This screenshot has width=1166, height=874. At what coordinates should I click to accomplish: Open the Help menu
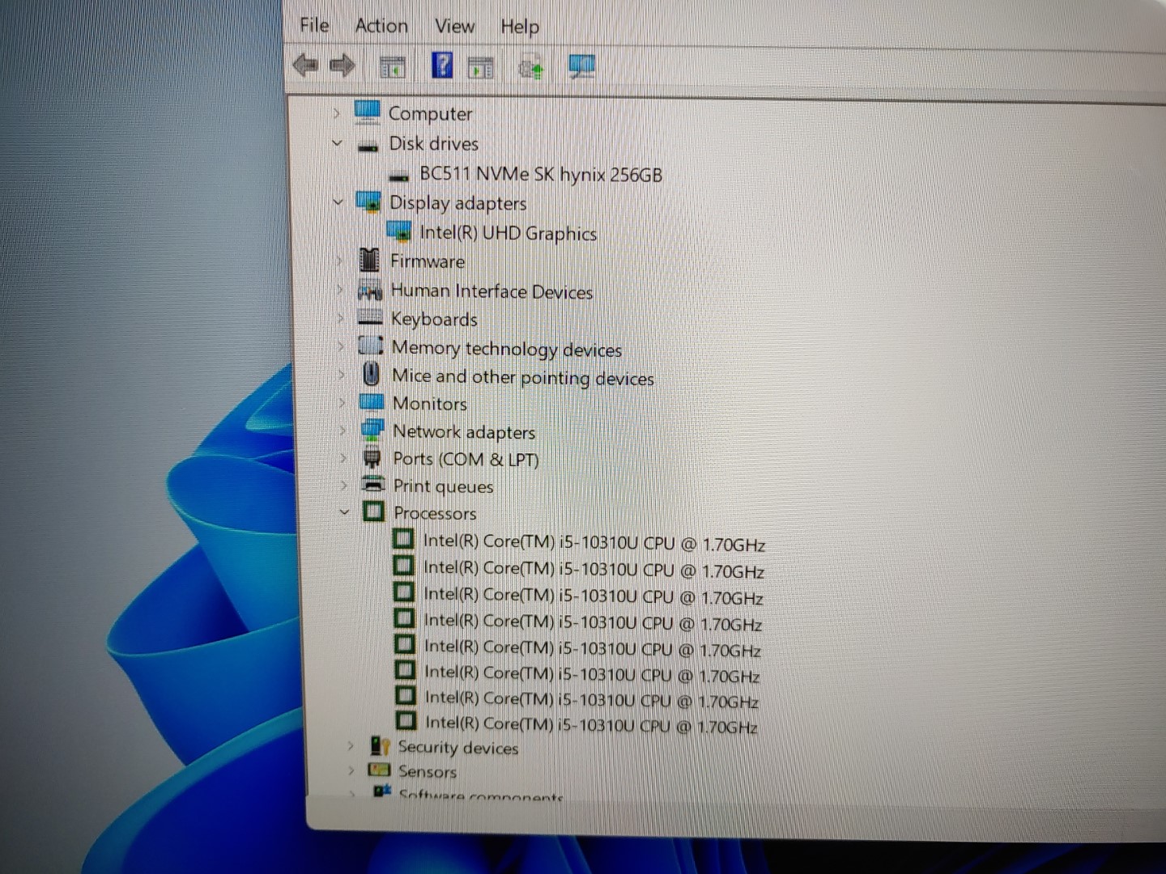[x=519, y=27]
